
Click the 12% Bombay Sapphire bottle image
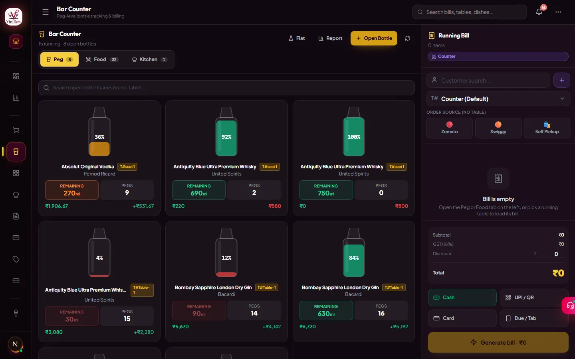226,252
